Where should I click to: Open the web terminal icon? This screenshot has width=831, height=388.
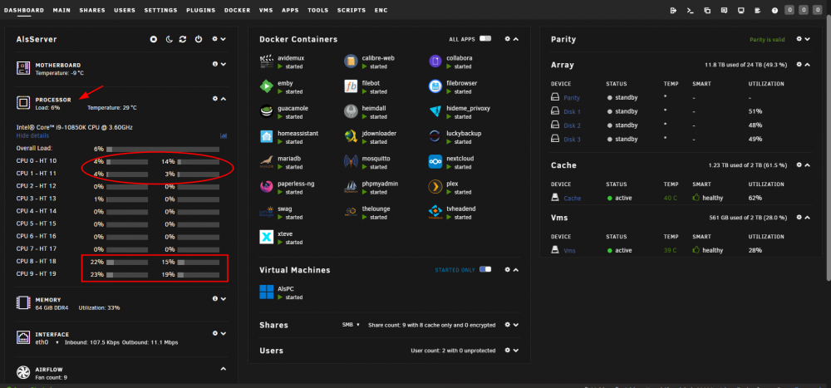tap(690, 10)
